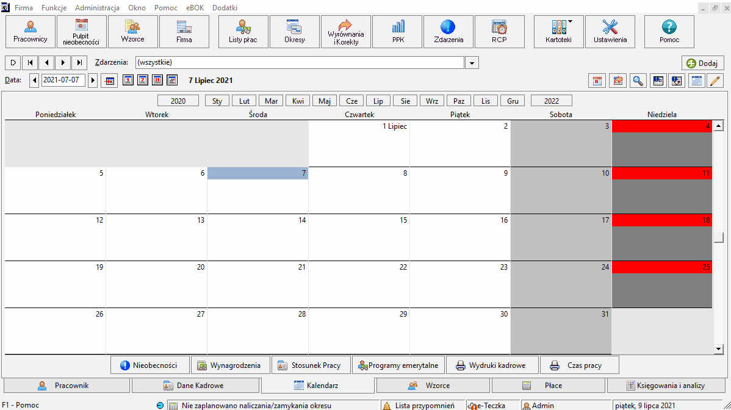Screen dimensions: 731x410
Task: Click the PPK chart icon
Action: pyautogui.click(x=398, y=27)
